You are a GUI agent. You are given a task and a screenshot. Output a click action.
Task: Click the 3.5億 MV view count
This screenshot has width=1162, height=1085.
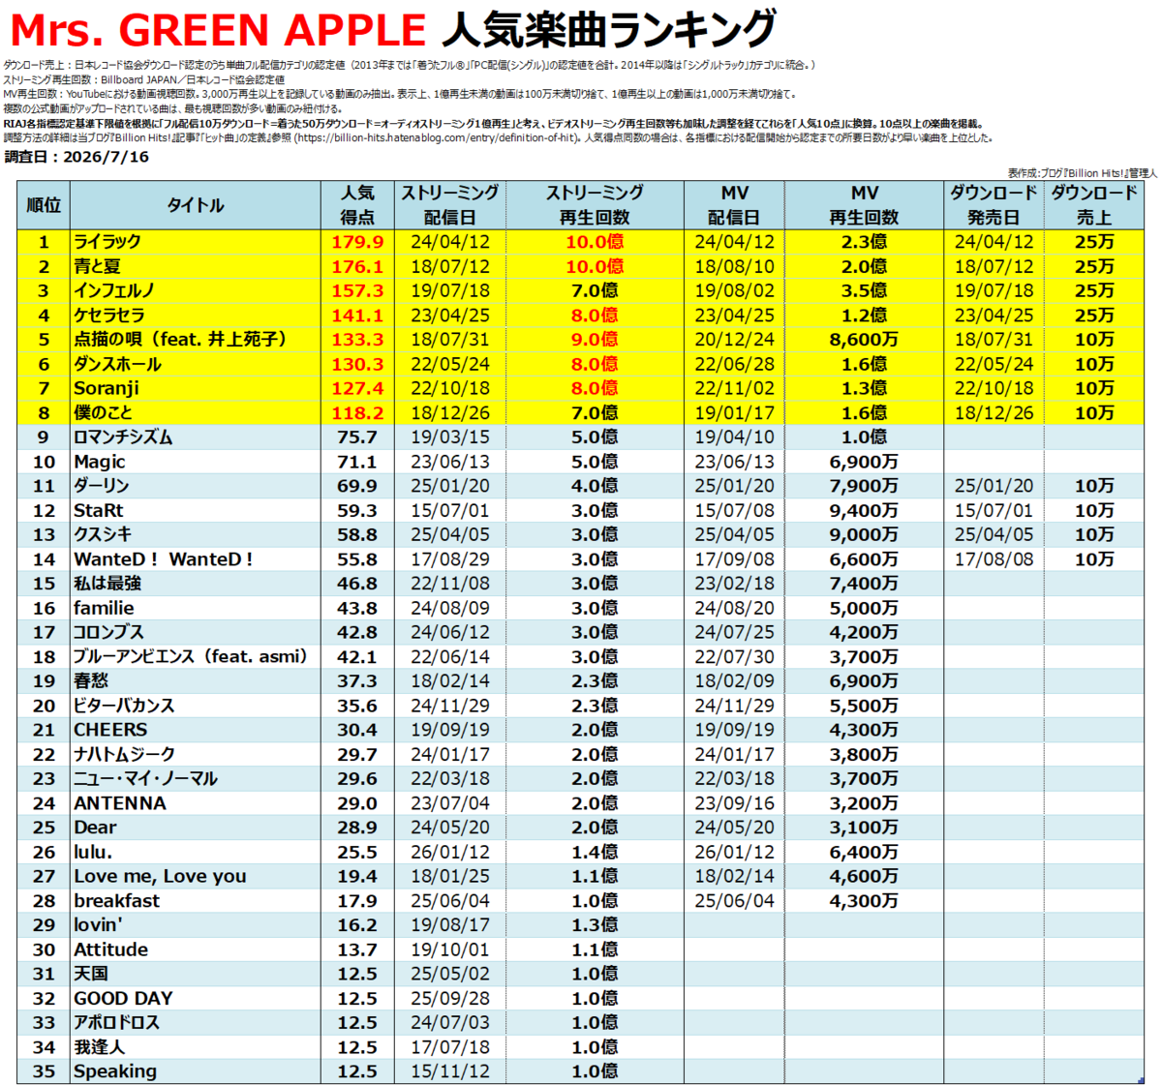pos(864,290)
